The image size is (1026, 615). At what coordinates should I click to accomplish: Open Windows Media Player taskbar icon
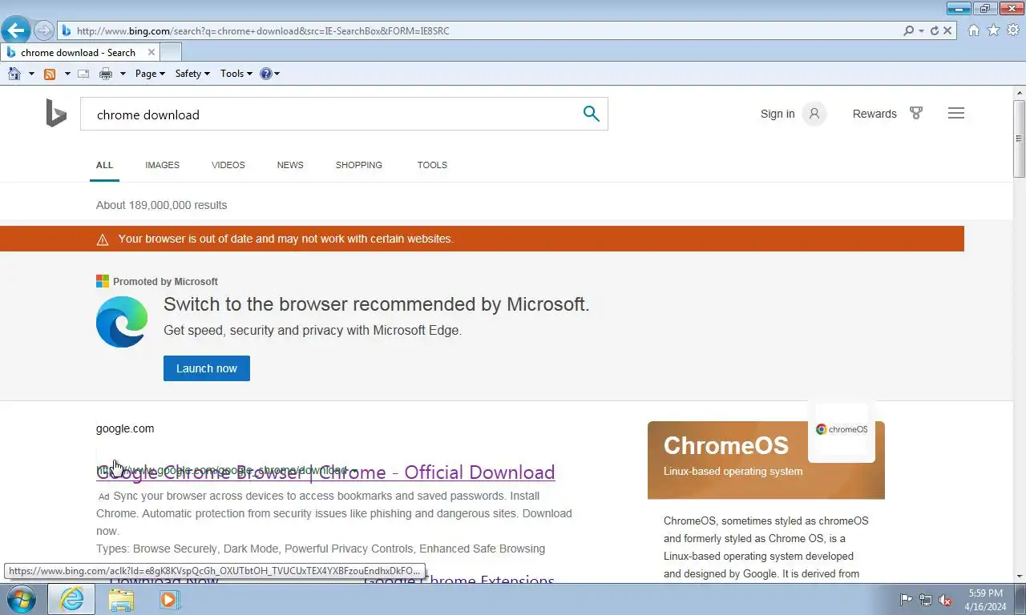169,599
